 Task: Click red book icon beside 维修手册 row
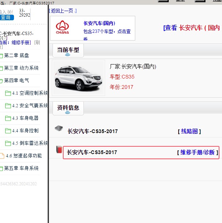(x=59, y=150)
